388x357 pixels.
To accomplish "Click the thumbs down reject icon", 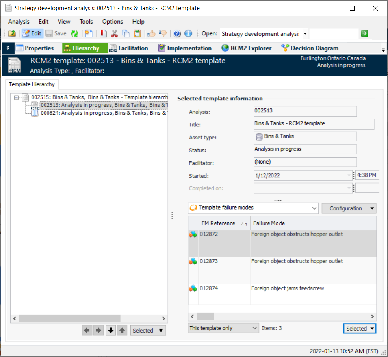I will [x=162, y=33].
